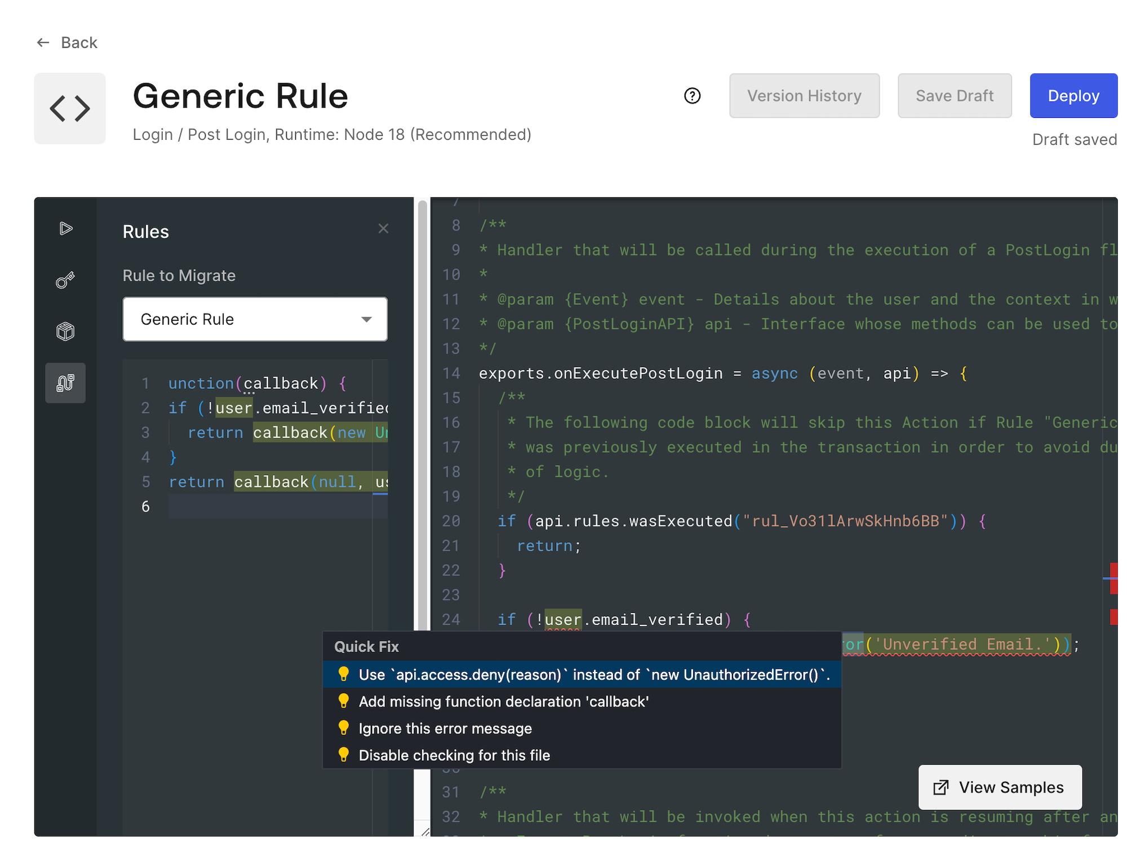
Task: Open the Generic Rule dropdown
Action: click(255, 319)
